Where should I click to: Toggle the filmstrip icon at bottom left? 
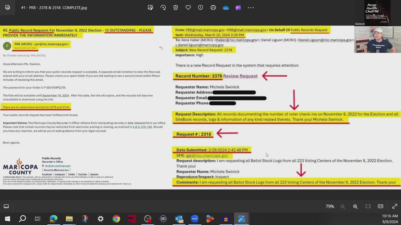pyautogui.click(x=6, y=206)
